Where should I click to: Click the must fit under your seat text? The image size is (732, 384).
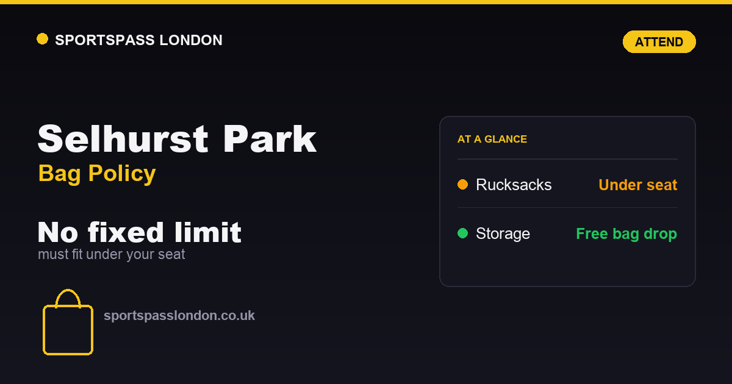(112, 254)
